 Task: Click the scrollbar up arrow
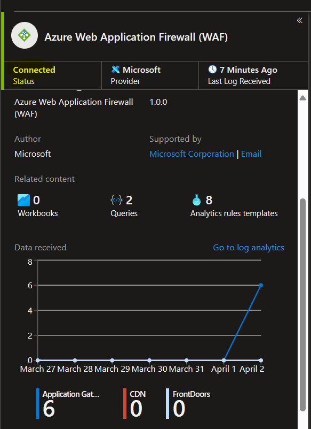tap(302, 98)
